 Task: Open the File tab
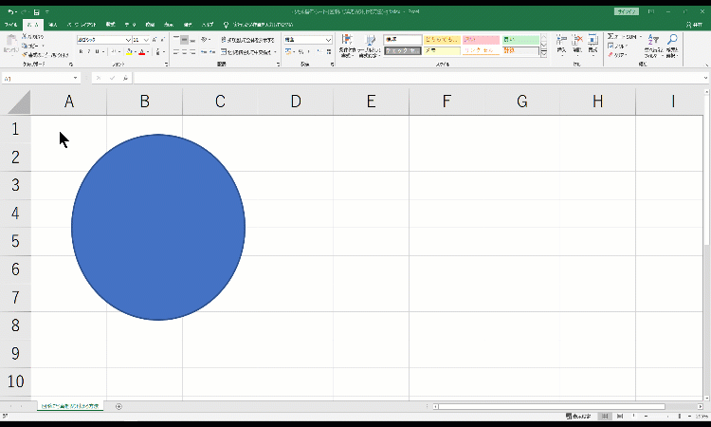point(11,23)
